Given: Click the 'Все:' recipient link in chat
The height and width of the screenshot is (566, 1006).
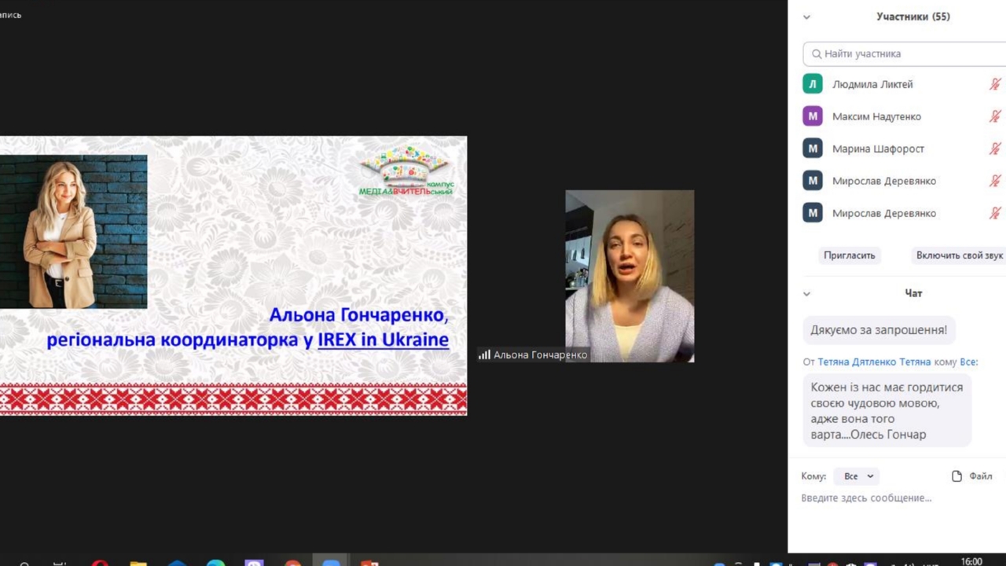Looking at the screenshot, I should 968,362.
